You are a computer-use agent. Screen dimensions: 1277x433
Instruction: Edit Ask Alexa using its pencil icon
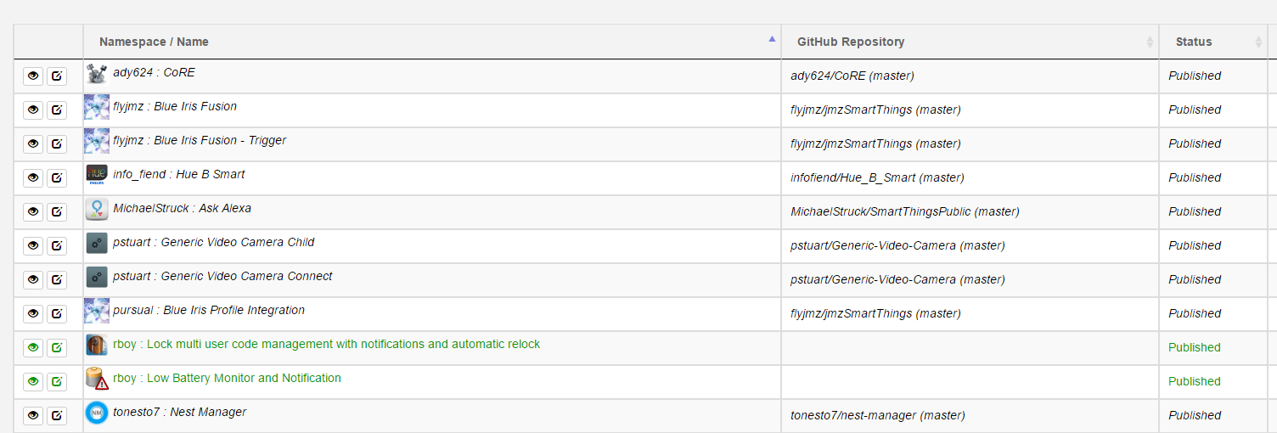tap(57, 211)
